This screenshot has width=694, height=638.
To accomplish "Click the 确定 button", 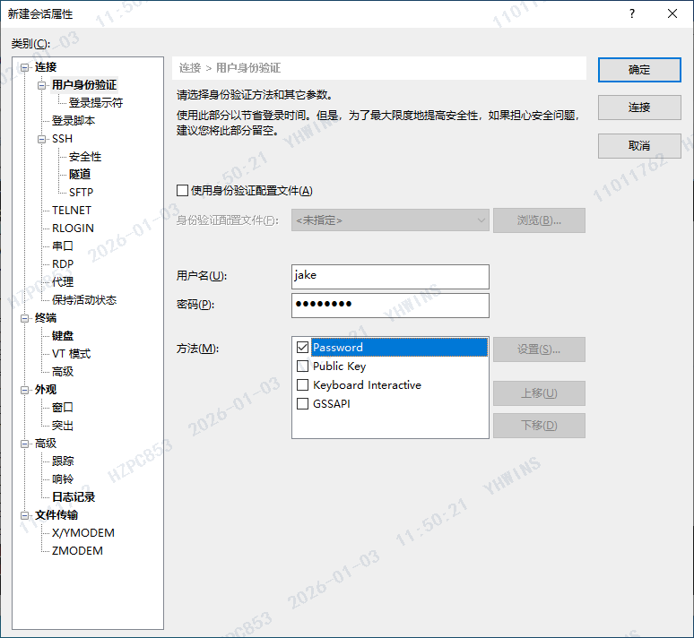I will point(639,70).
